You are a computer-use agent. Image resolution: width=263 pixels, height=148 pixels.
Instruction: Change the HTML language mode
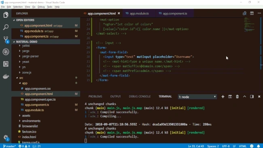pyautogui.click(x=242, y=146)
